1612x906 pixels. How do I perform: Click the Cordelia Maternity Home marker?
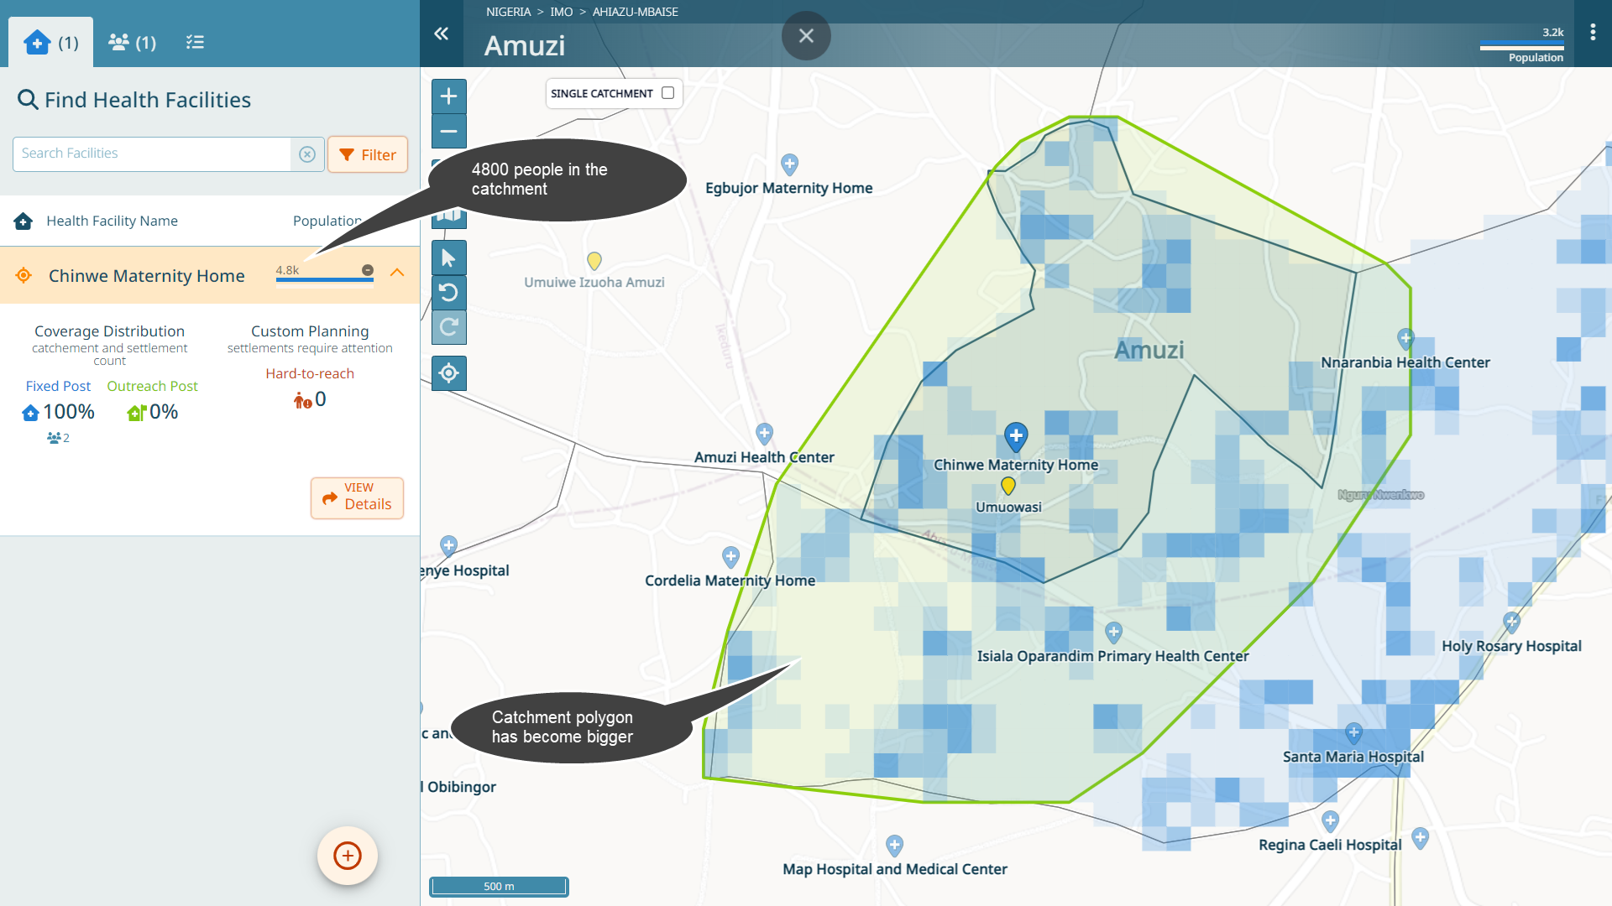coord(730,557)
